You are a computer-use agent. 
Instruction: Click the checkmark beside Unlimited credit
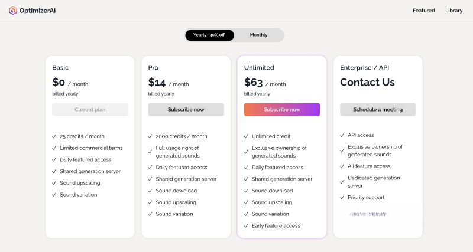click(x=246, y=136)
